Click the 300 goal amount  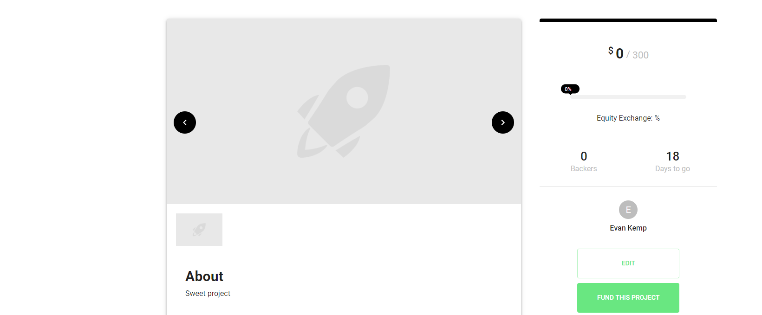click(x=640, y=55)
